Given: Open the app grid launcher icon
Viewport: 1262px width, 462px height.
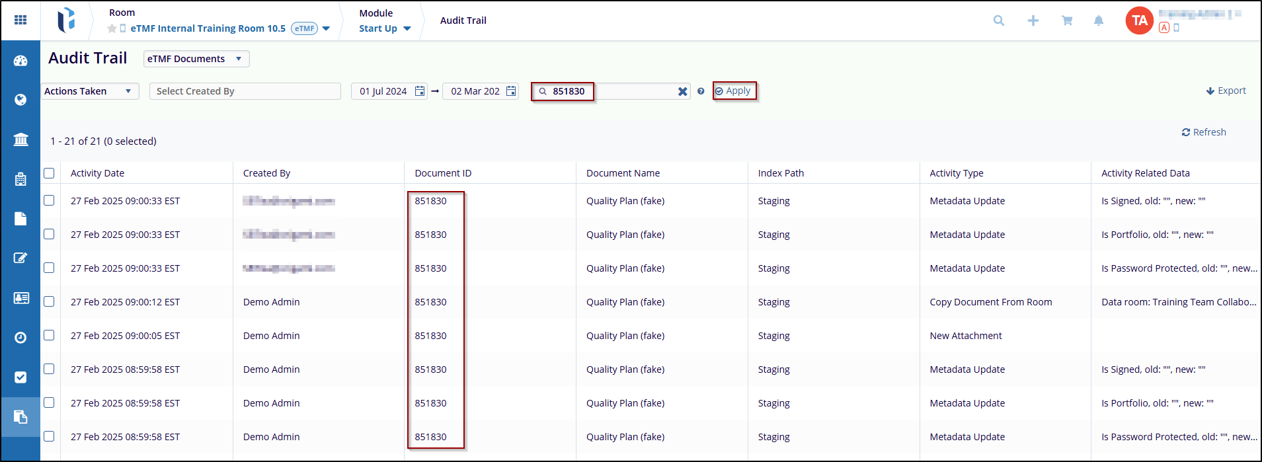Looking at the screenshot, I should click(x=20, y=20).
